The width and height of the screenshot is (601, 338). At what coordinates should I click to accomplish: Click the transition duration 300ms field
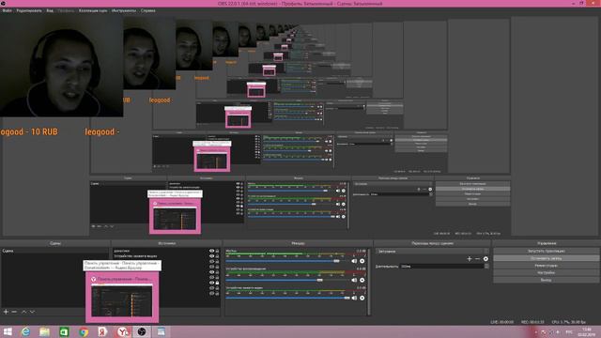442,266
